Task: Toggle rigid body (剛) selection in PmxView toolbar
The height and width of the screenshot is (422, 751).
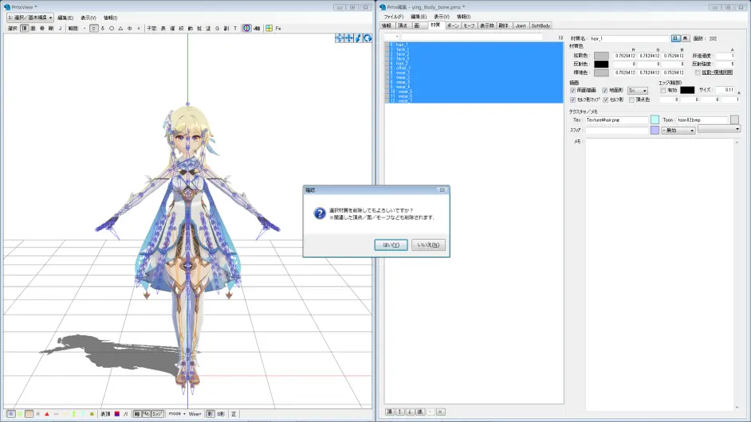Action: coord(51,28)
